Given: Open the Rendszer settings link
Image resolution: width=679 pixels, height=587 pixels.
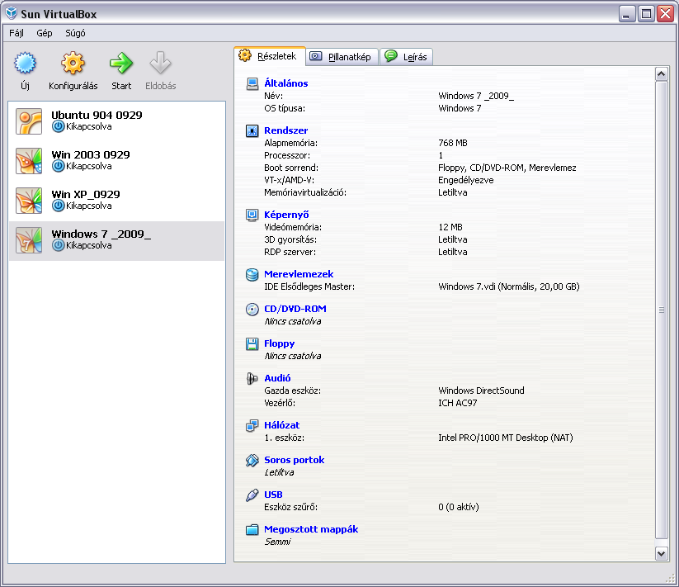Looking at the screenshot, I should 285,130.
